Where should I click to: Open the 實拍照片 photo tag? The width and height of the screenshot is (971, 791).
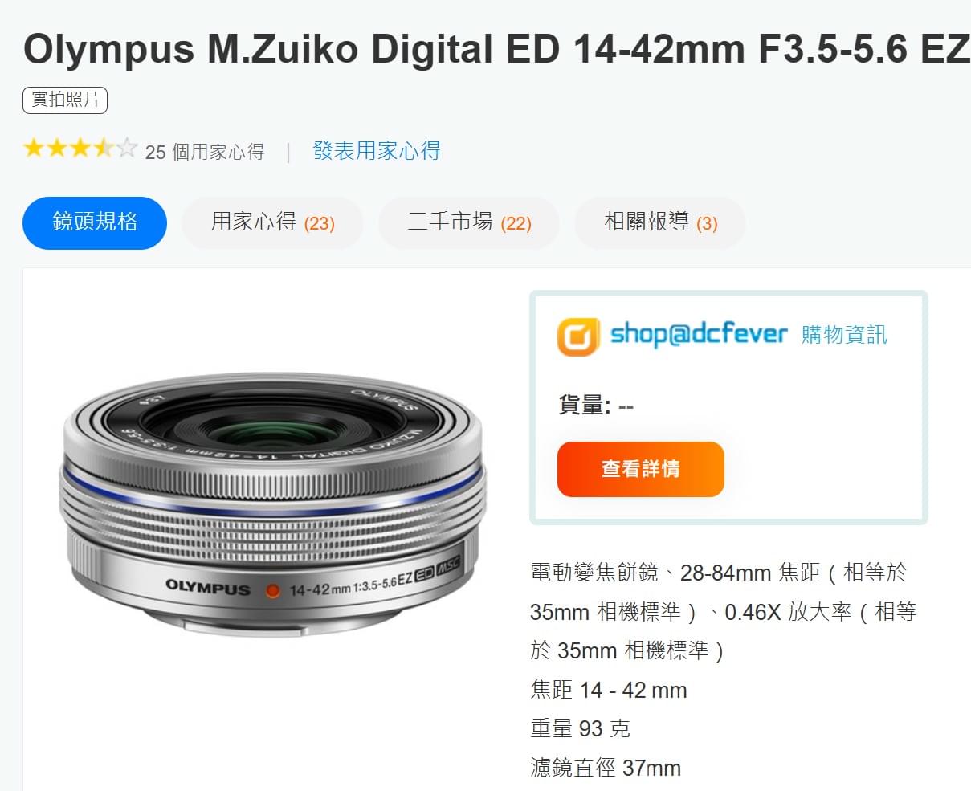(x=65, y=100)
